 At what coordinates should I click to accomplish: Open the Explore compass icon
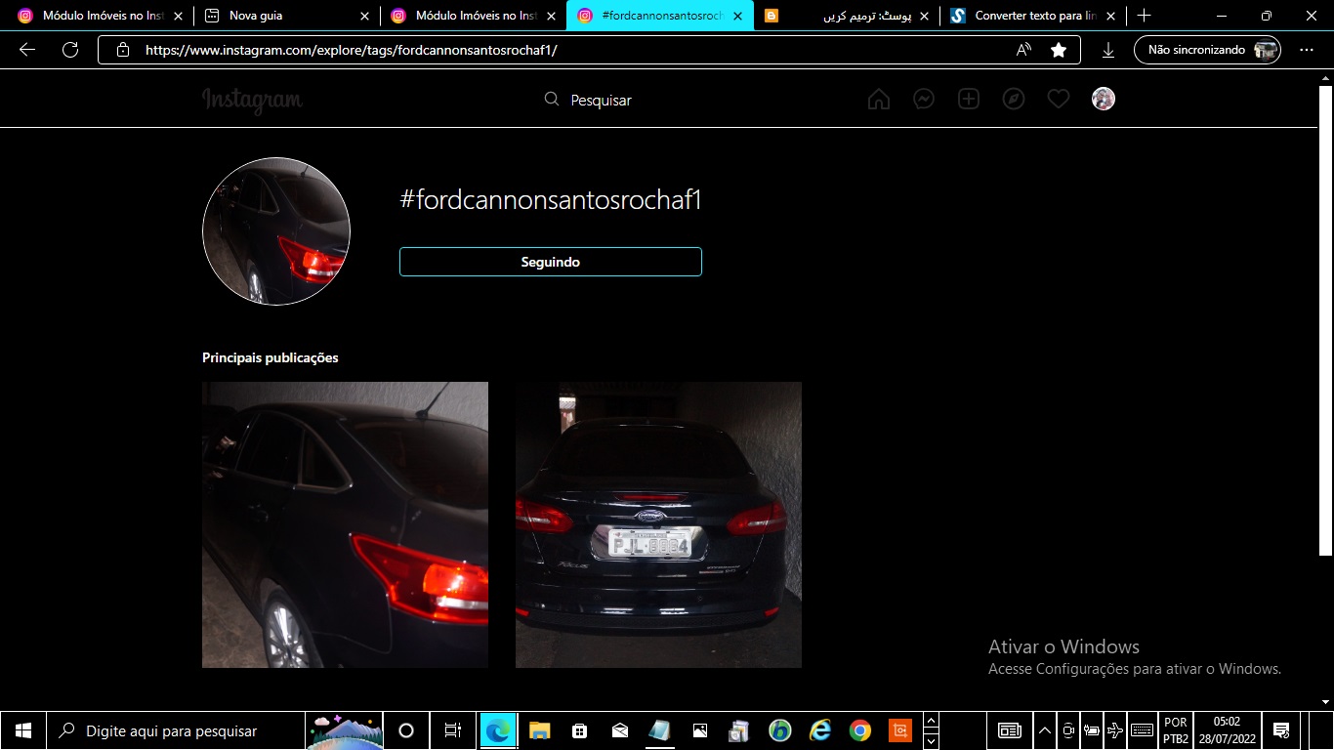(1014, 100)
